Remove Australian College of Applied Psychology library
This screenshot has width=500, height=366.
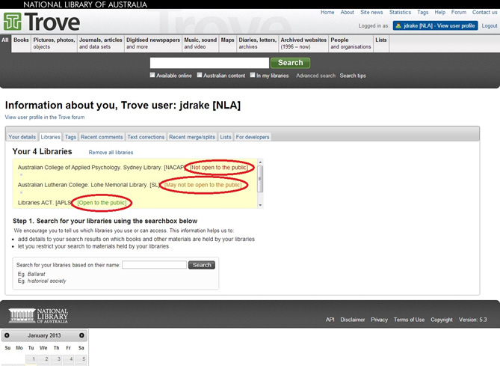[x=22, y=174]
